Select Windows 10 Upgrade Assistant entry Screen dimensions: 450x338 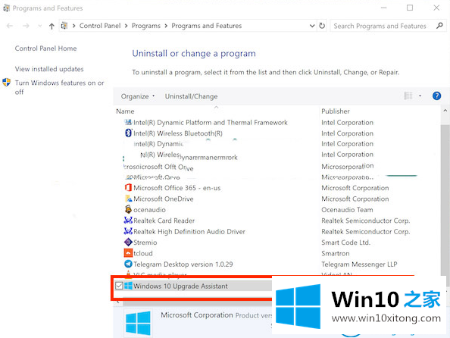(180, 286)
